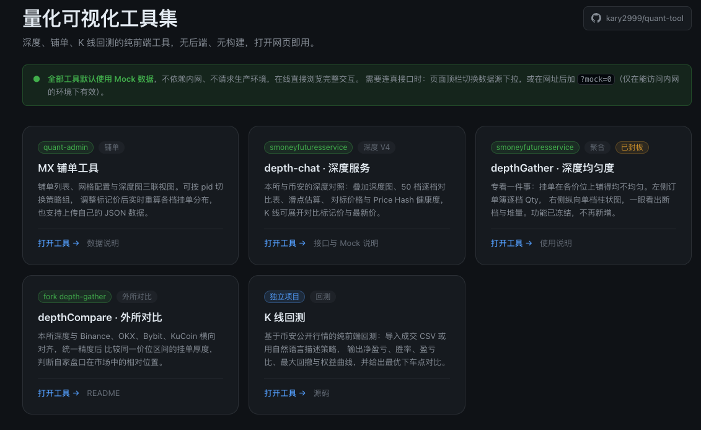Click the quant-admin tag
Image resolution: width=701 pixels, height=430 pixels.
coord(66,147)
